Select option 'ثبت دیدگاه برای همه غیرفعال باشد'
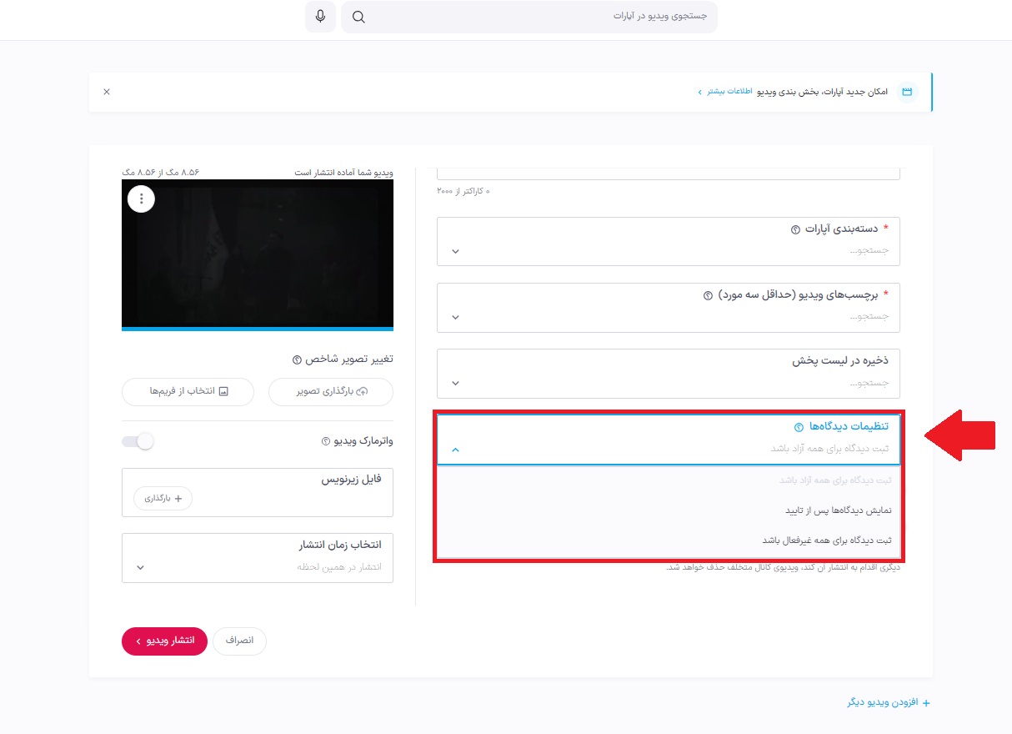1012x734 pixels. pyautogui.click(x=669, y=540)
